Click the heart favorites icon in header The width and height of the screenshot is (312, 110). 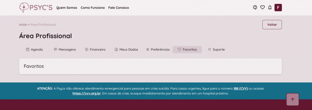[262, 8]
